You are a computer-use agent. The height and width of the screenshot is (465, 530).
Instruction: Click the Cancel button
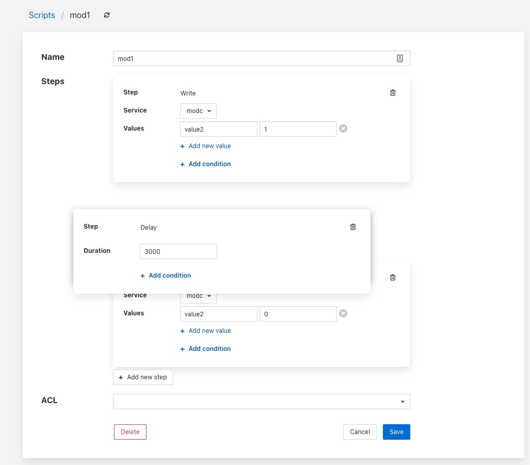pos(360,432)
